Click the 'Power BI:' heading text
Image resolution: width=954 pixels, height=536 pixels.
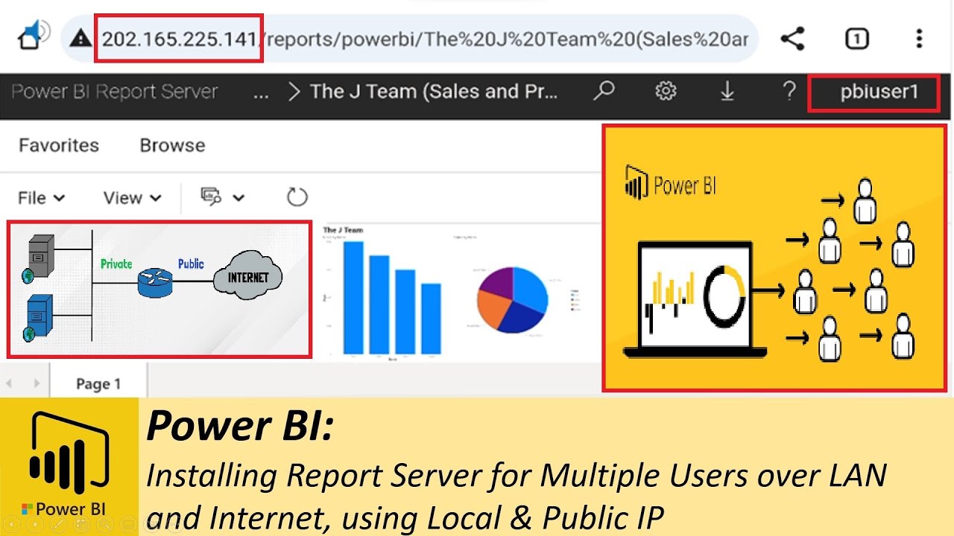point(240,426)
